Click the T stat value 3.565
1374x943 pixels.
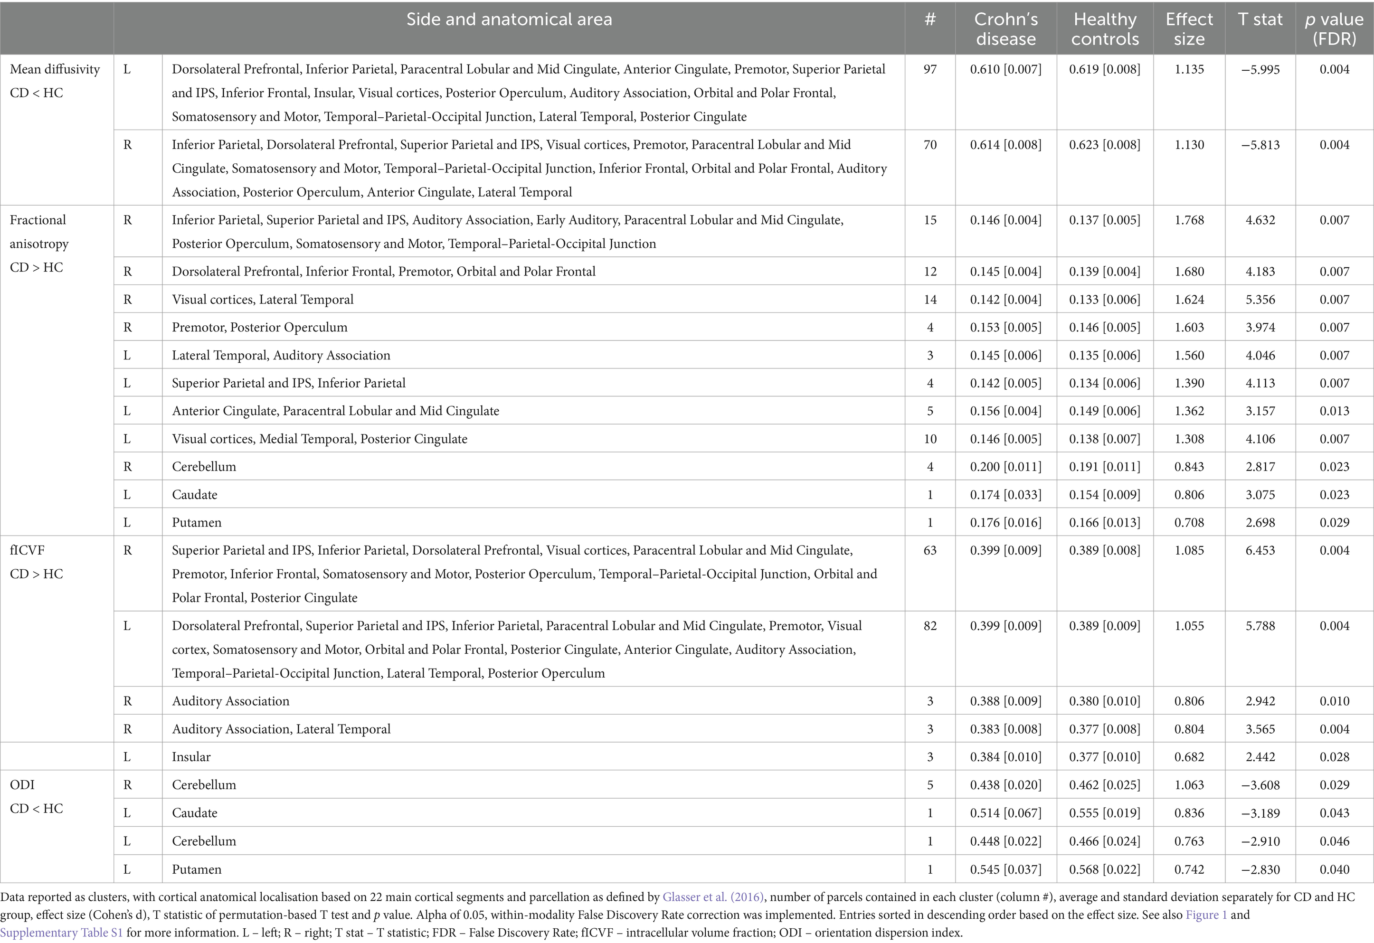[1260, 729]
